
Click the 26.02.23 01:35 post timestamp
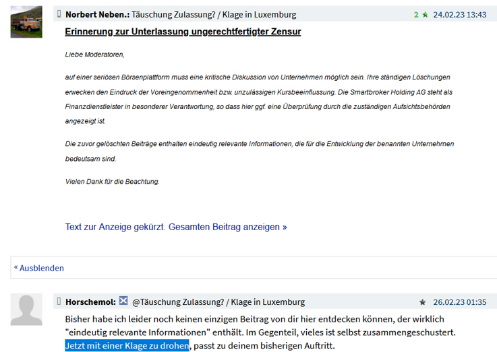pos(460,302)
